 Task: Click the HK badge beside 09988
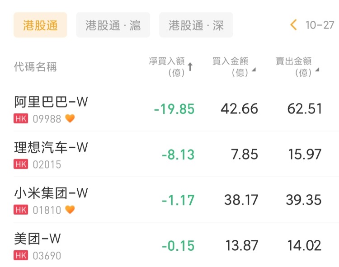point(21,119)
